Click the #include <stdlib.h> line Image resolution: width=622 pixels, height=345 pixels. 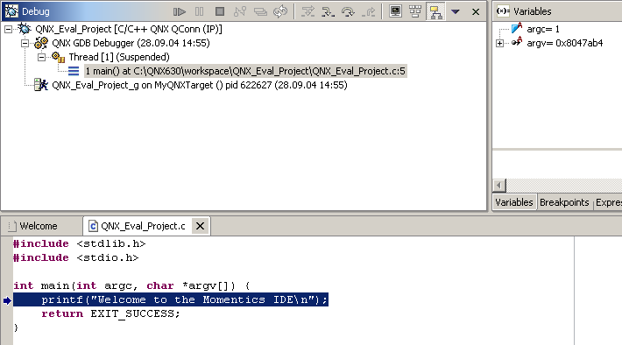(80, 244)
